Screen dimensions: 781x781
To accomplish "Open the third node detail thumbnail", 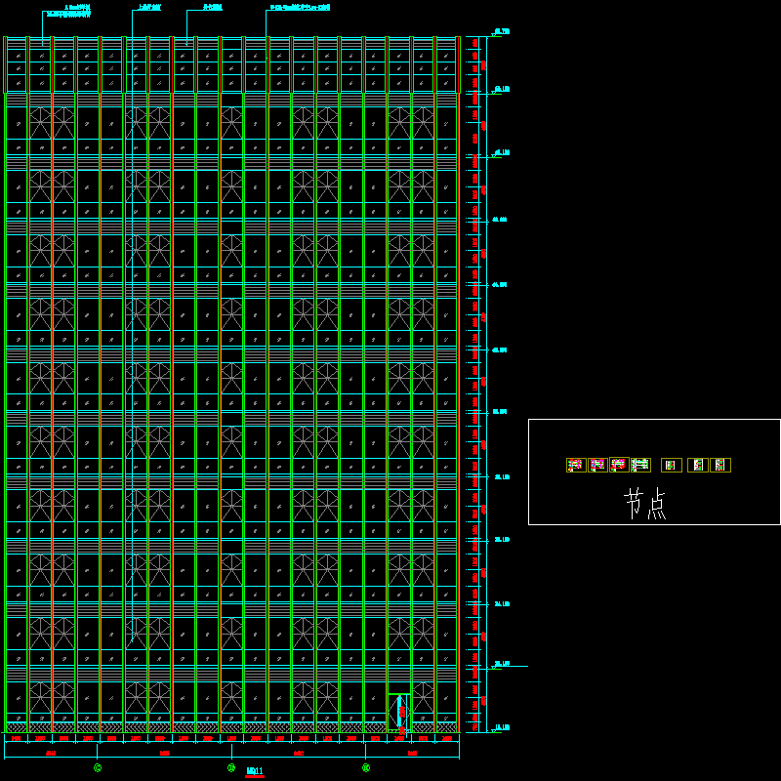I will click(x=619, y=465).
